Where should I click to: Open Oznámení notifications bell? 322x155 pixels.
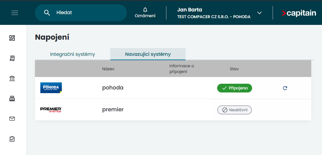point(145,12)
